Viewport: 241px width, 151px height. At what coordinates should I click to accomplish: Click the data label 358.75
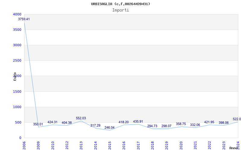pyautogui.click(x=181, y=124)
